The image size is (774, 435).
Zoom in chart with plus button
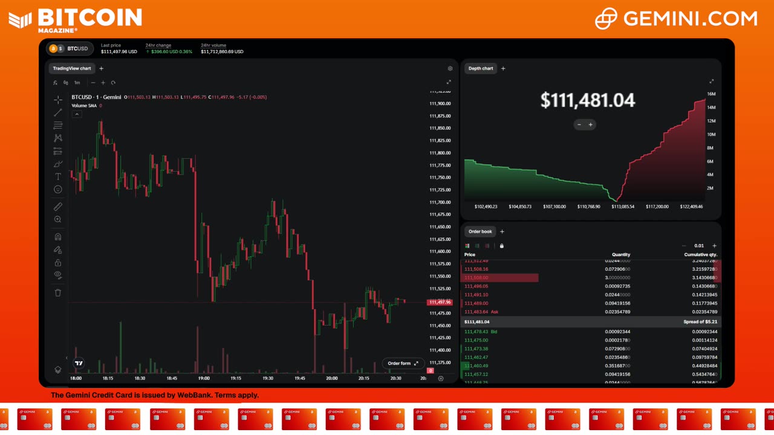click(103, 83)
